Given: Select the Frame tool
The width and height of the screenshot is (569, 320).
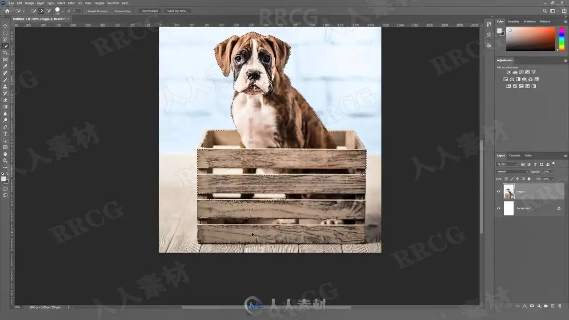Looking at the screenshot, I should tap(5, 60).
